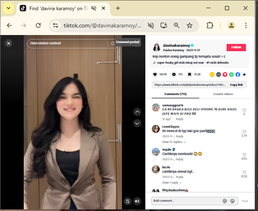Go to previous video with up arrow
The image size is (258, 211).
pyautogui.click(x=137, y=112)
